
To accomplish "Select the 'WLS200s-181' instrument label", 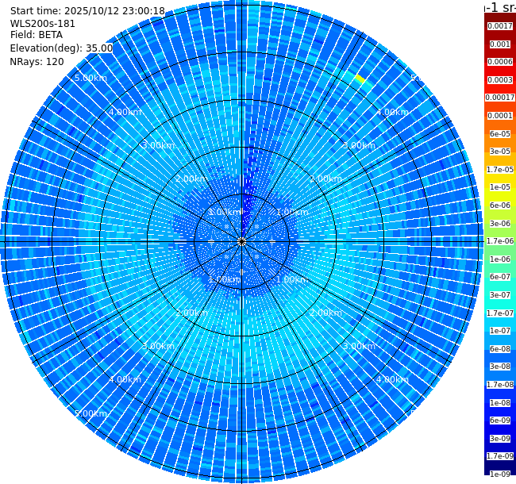I will click(42, 24).
